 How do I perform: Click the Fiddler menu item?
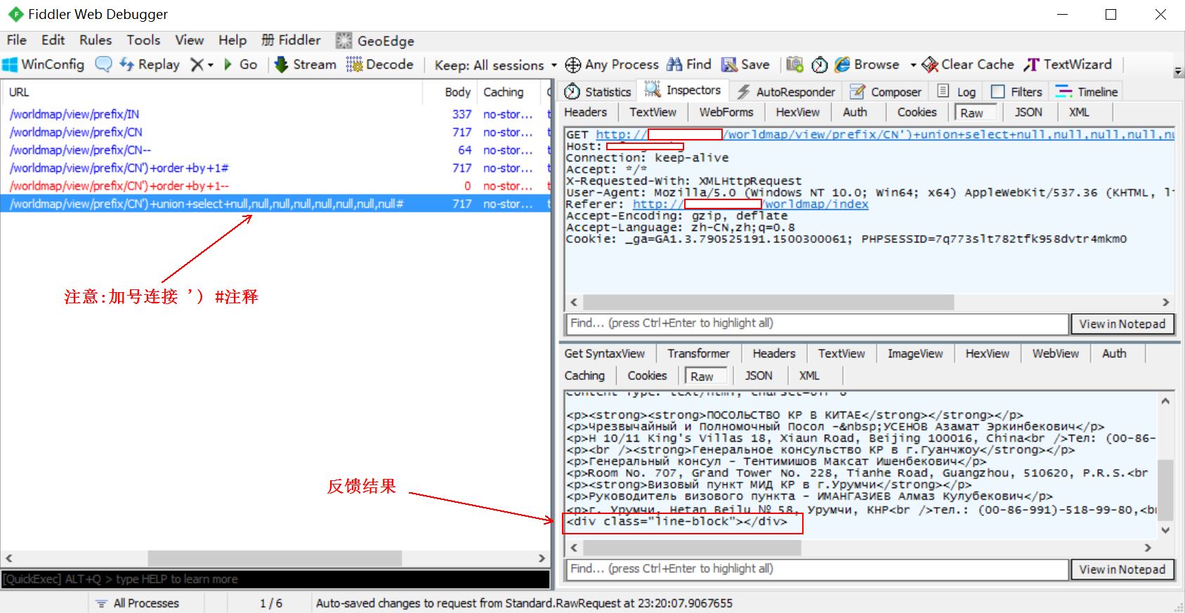[291, 40]
